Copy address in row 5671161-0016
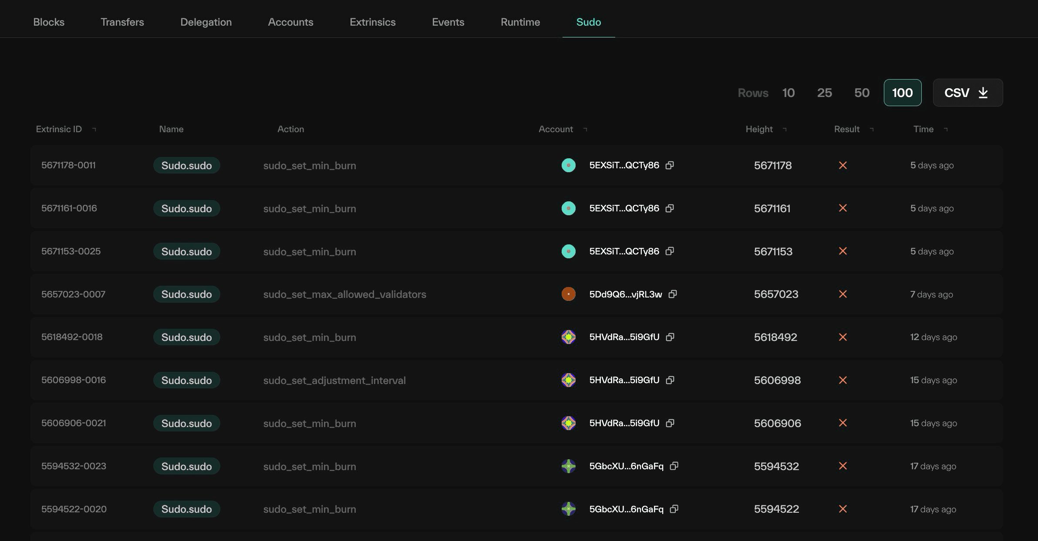1038x541 pixels. pyautogui.click(x=670, y=208)
